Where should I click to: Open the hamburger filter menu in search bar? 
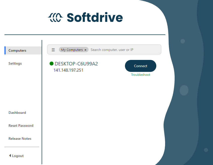[x=53, y=50]
